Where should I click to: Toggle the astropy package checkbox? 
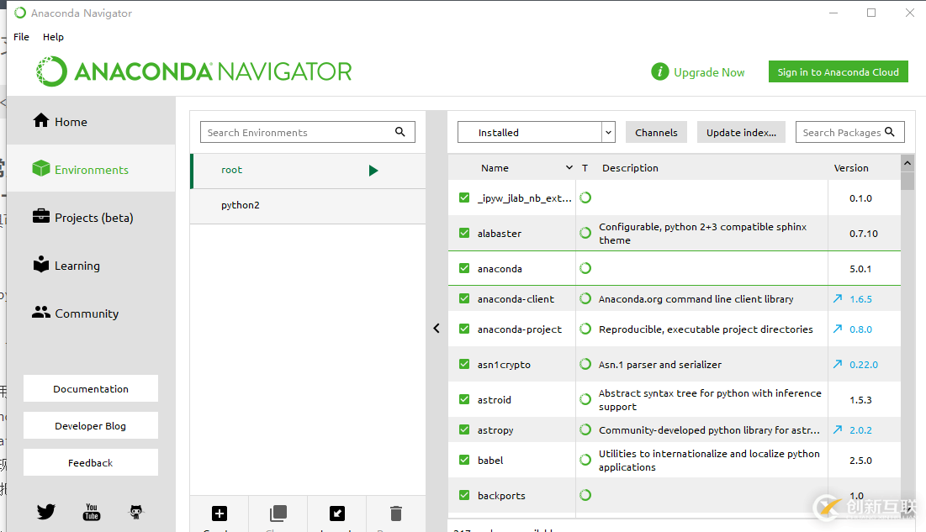pyautogui.click(x=464, y=430)
